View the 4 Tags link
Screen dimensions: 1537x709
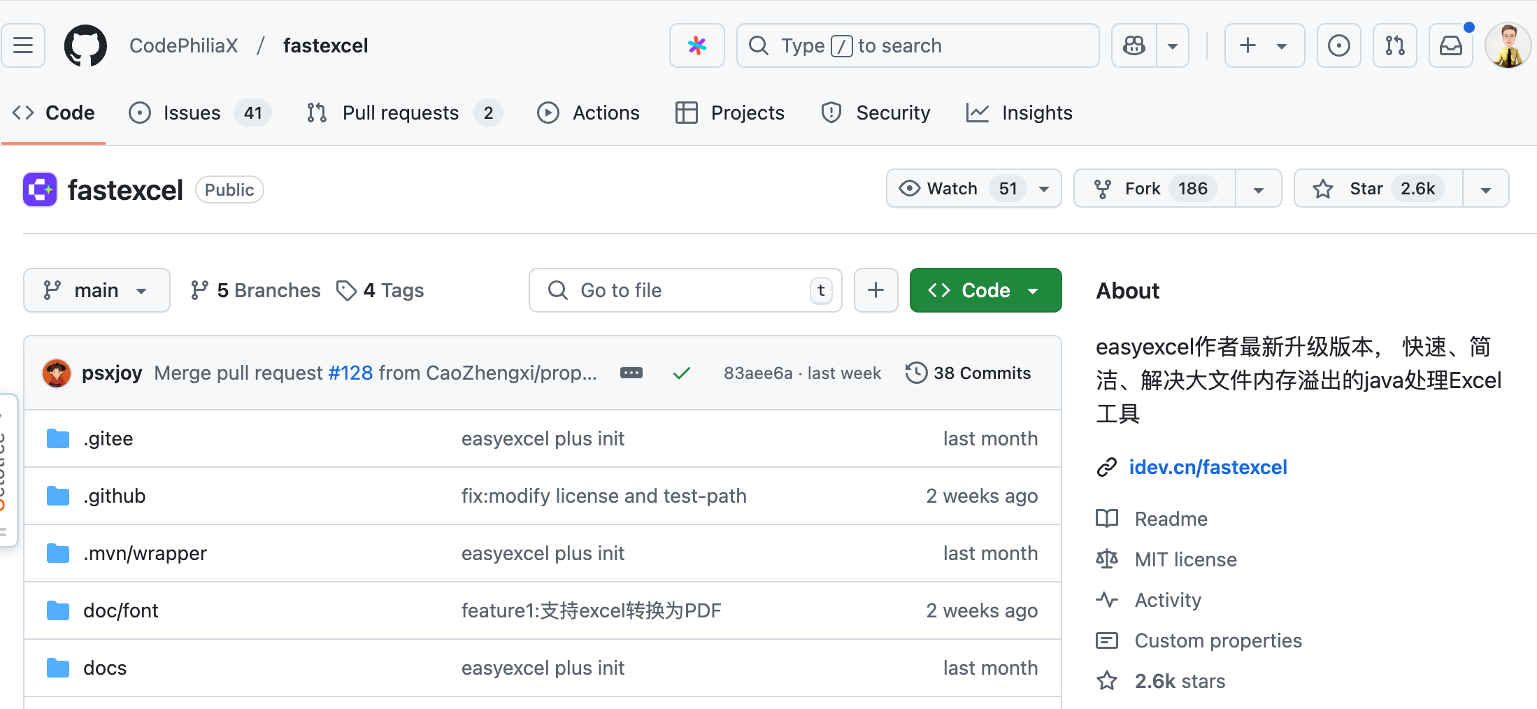(380, 290)
